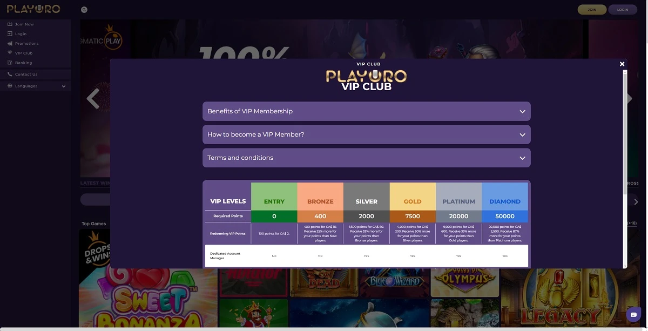Click the Silver redeeming points description

(x=366, y=233)
